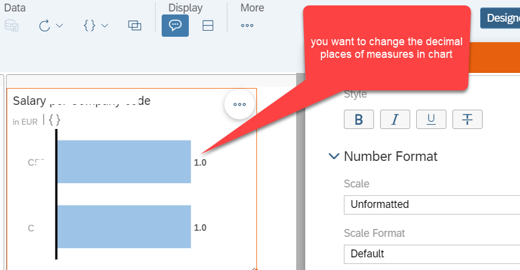This screenshot has height=270, width=520.
Task: Toggle Italic text style
Action: click(395, 119)
